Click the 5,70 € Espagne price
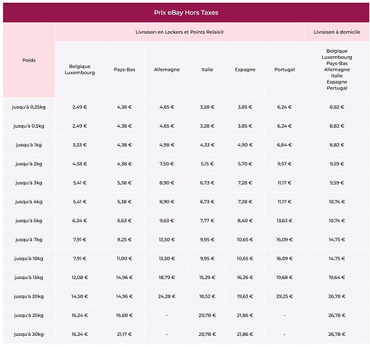 [x=245, y=164]
